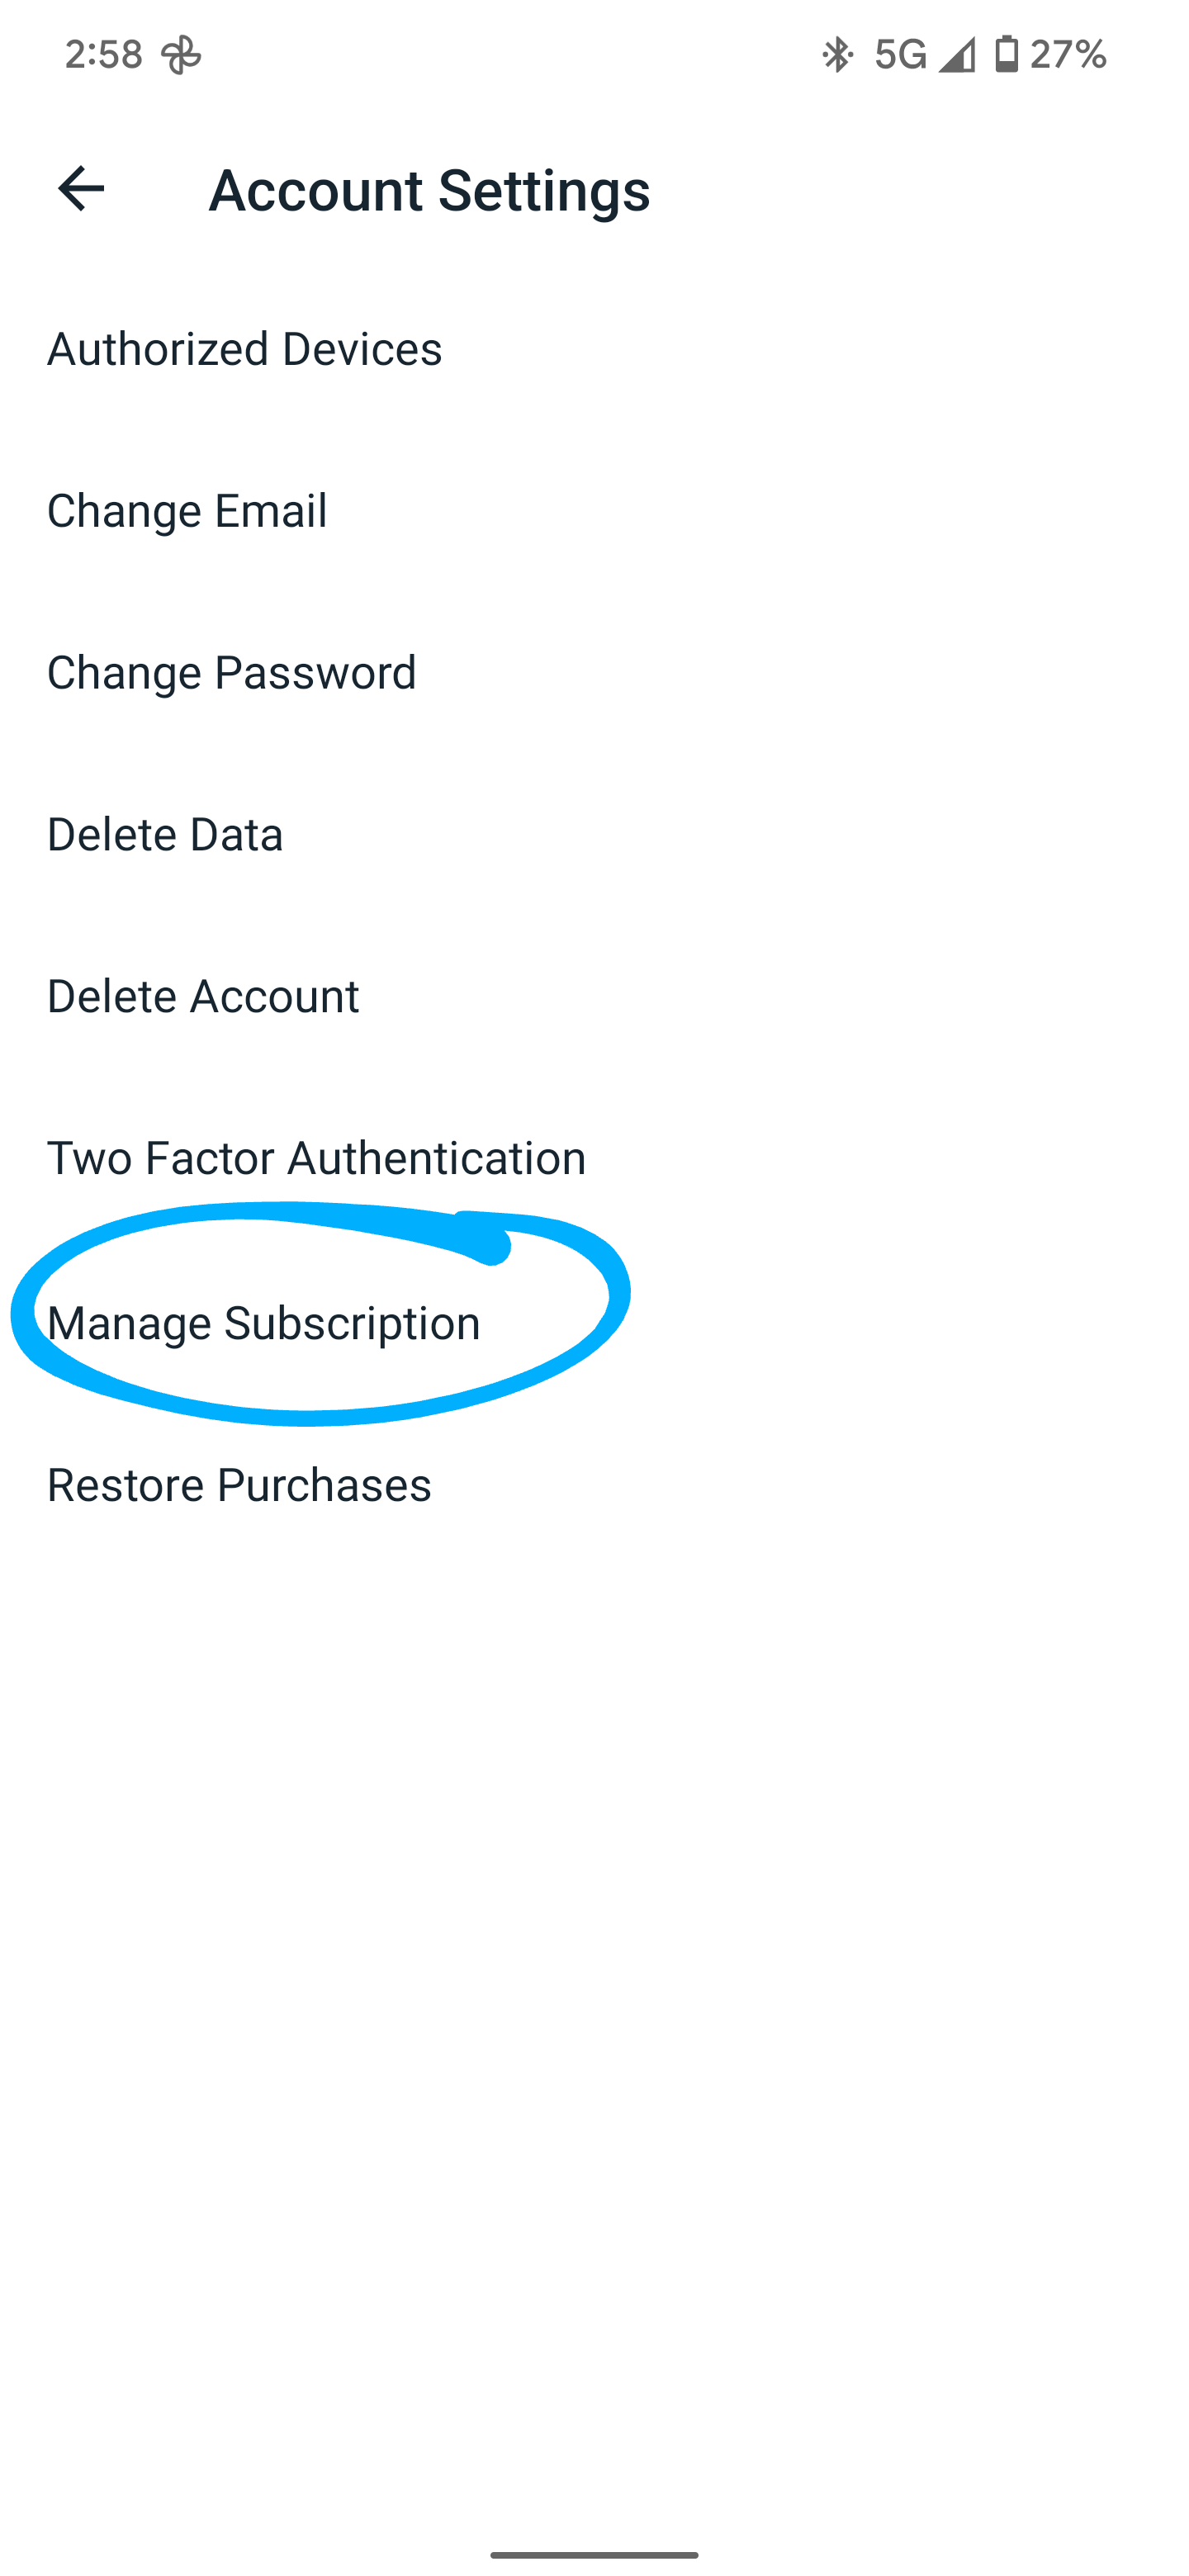This screenshot has width=1189, height=2576.
Task: Select the Change Email option
Action: tap(187, 511)
